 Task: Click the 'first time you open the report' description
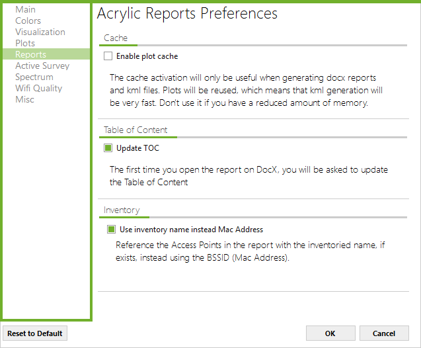[249, 176]
